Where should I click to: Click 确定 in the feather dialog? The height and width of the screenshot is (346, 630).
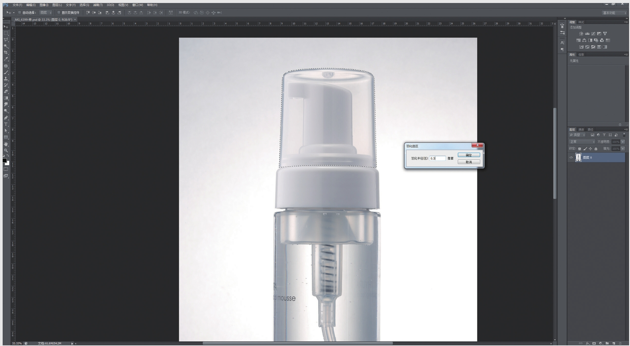469,155
